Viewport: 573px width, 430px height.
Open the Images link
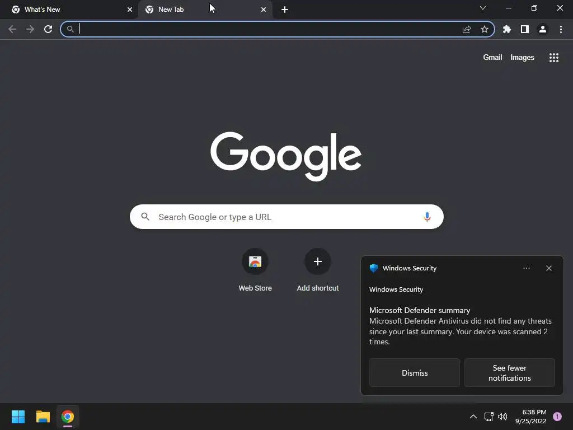[522, 58]
